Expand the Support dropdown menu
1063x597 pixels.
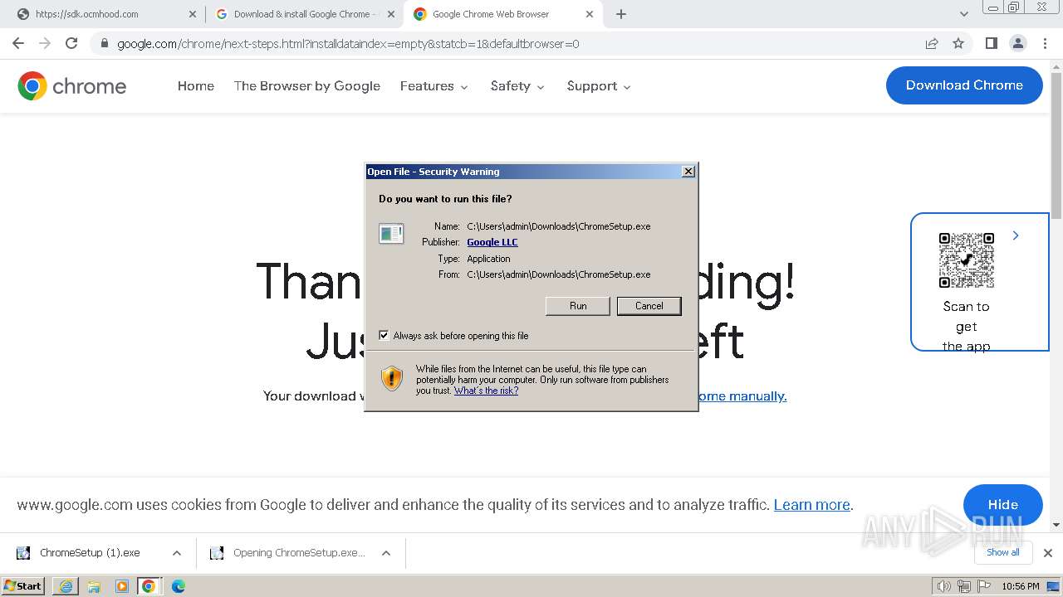pos(599,86)
